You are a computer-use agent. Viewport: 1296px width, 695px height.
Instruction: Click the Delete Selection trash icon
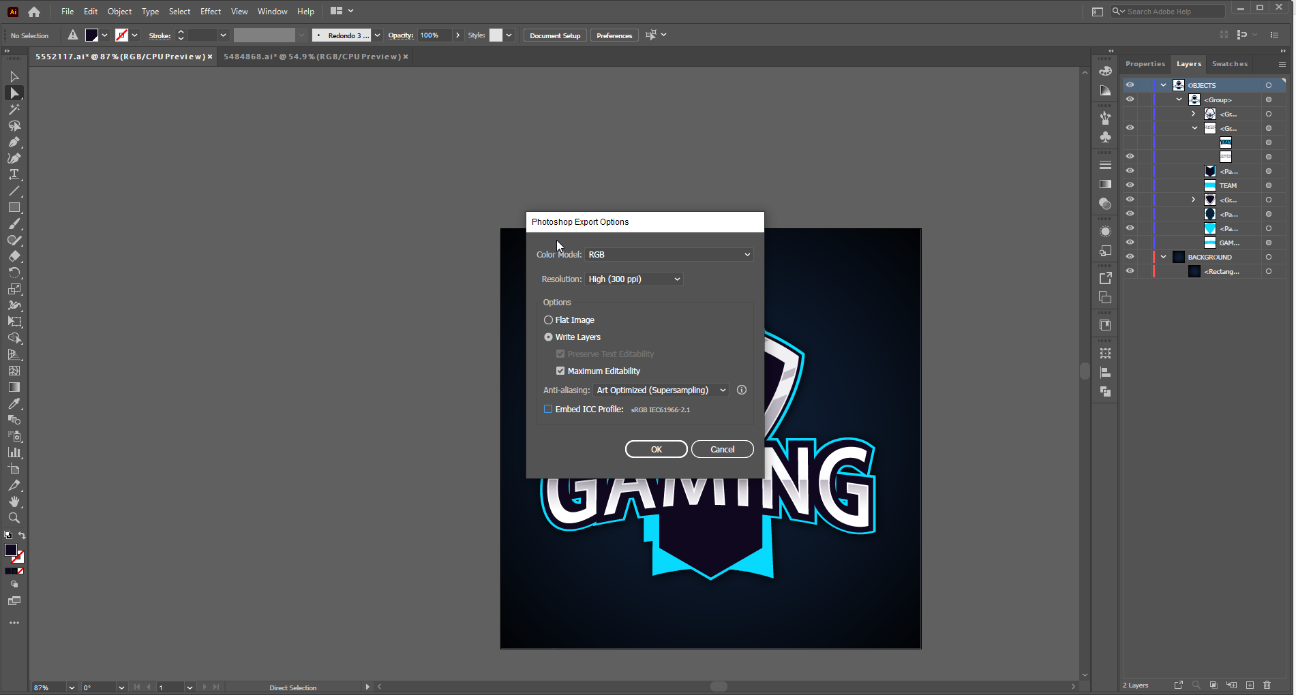coord(1267,685)
